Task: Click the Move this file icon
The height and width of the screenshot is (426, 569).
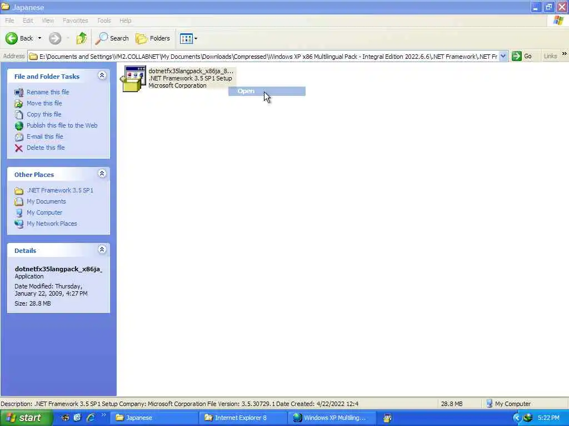Action: [19, 104]
